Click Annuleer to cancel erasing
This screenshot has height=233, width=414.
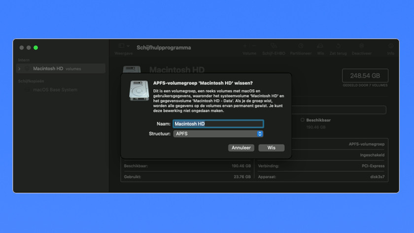point(241,148)
